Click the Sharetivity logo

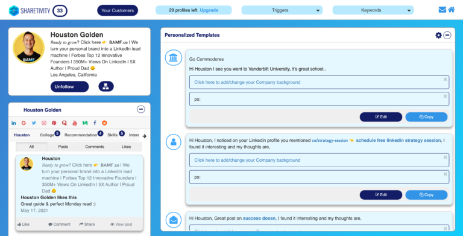(29, 11)
